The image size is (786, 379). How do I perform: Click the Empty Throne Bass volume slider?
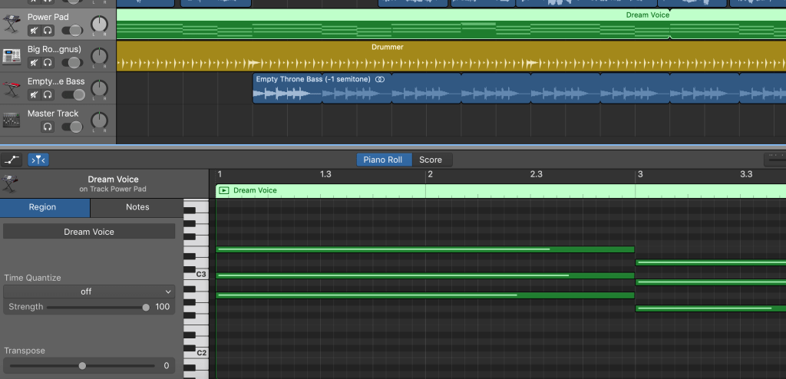click(x=74, y=95)
